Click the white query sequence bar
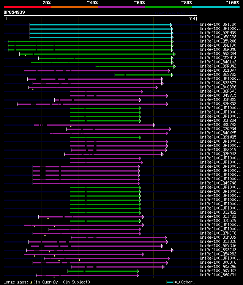The height and width of the screenshot is (285, 243). [100, 16]
